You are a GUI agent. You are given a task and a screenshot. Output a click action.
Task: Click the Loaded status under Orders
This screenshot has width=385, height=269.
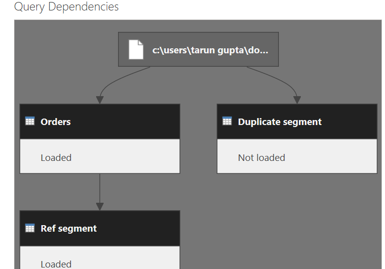(56, 157)
